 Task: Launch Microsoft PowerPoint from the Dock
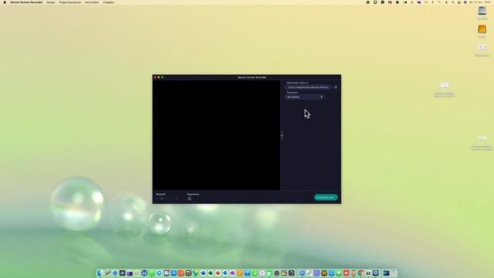click(218, 273)
